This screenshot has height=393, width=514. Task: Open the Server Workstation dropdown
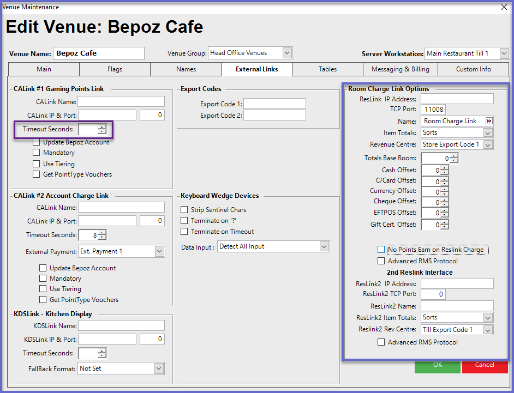pyautogui.click(x=504, y=53)
